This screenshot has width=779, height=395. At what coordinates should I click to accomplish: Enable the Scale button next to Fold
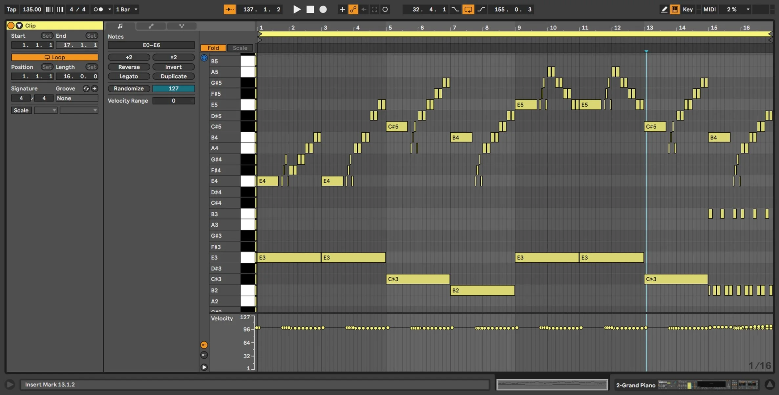pos(240,48)
